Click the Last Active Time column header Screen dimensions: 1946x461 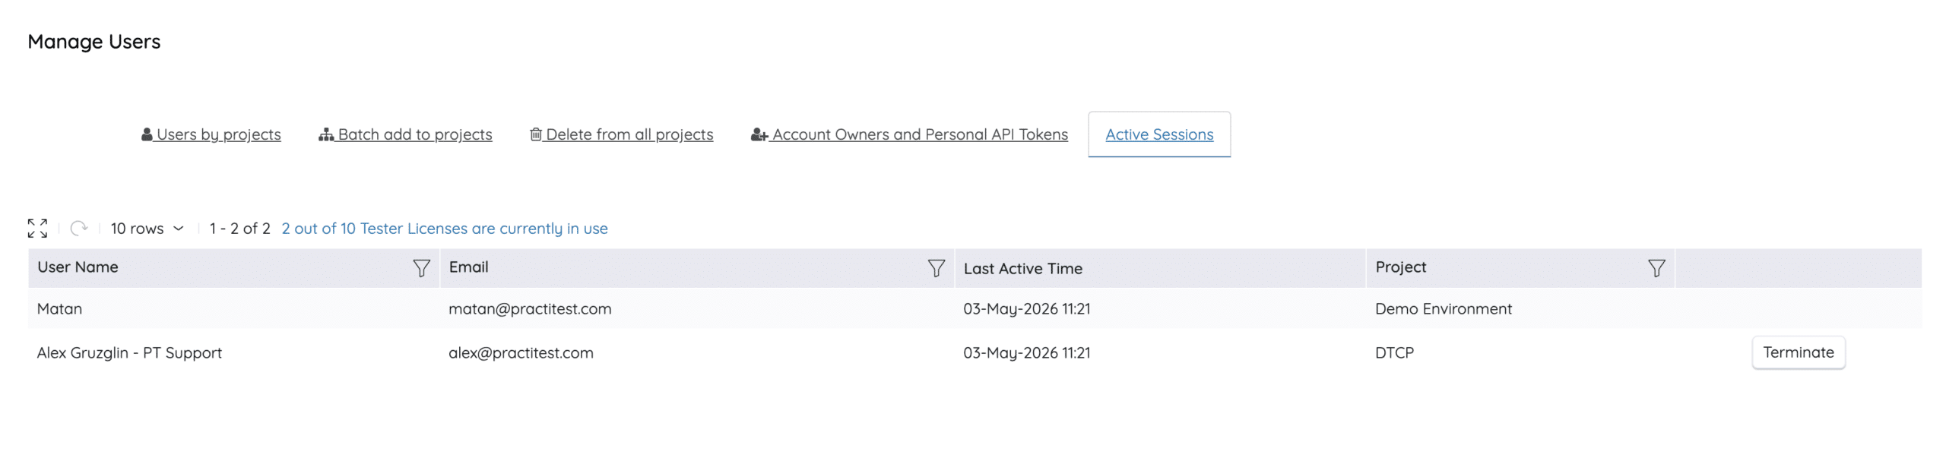click(1022, 268)
